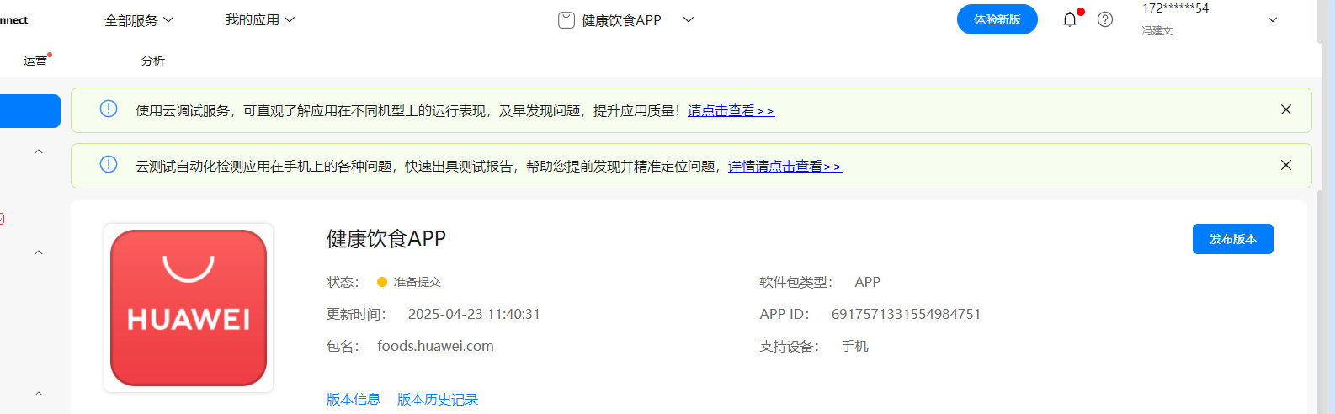
Task: Click info icon in 云调试服务 banner
Action: tap(109, 109)
